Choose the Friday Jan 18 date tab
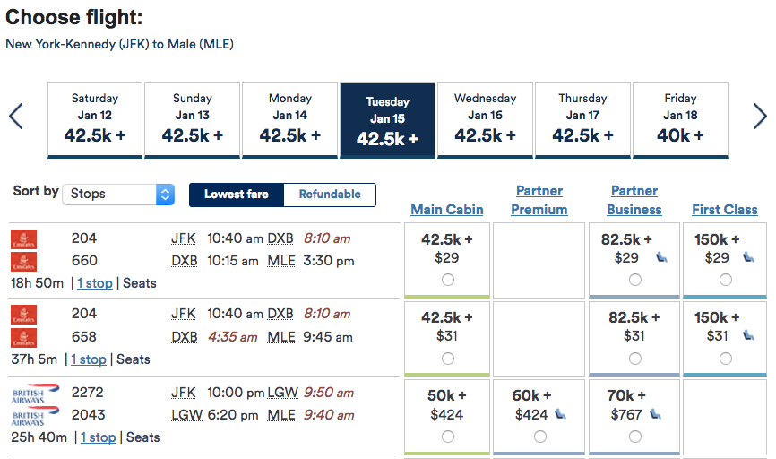776x459 pixels. [x=680, y=120]
